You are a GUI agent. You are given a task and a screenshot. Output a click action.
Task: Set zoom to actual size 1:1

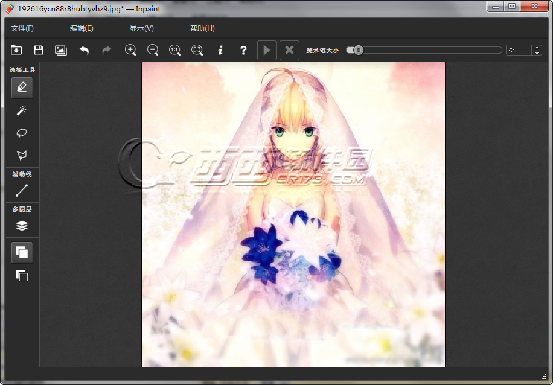pos(175,50)
